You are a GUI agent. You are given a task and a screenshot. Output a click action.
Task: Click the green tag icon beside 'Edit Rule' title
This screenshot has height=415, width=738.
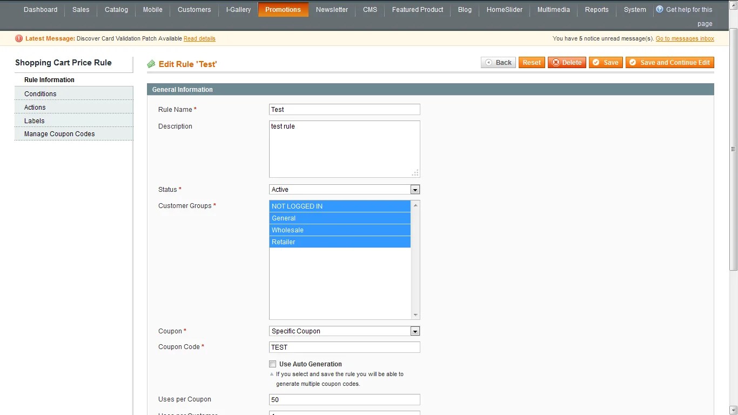click(151, 63)
